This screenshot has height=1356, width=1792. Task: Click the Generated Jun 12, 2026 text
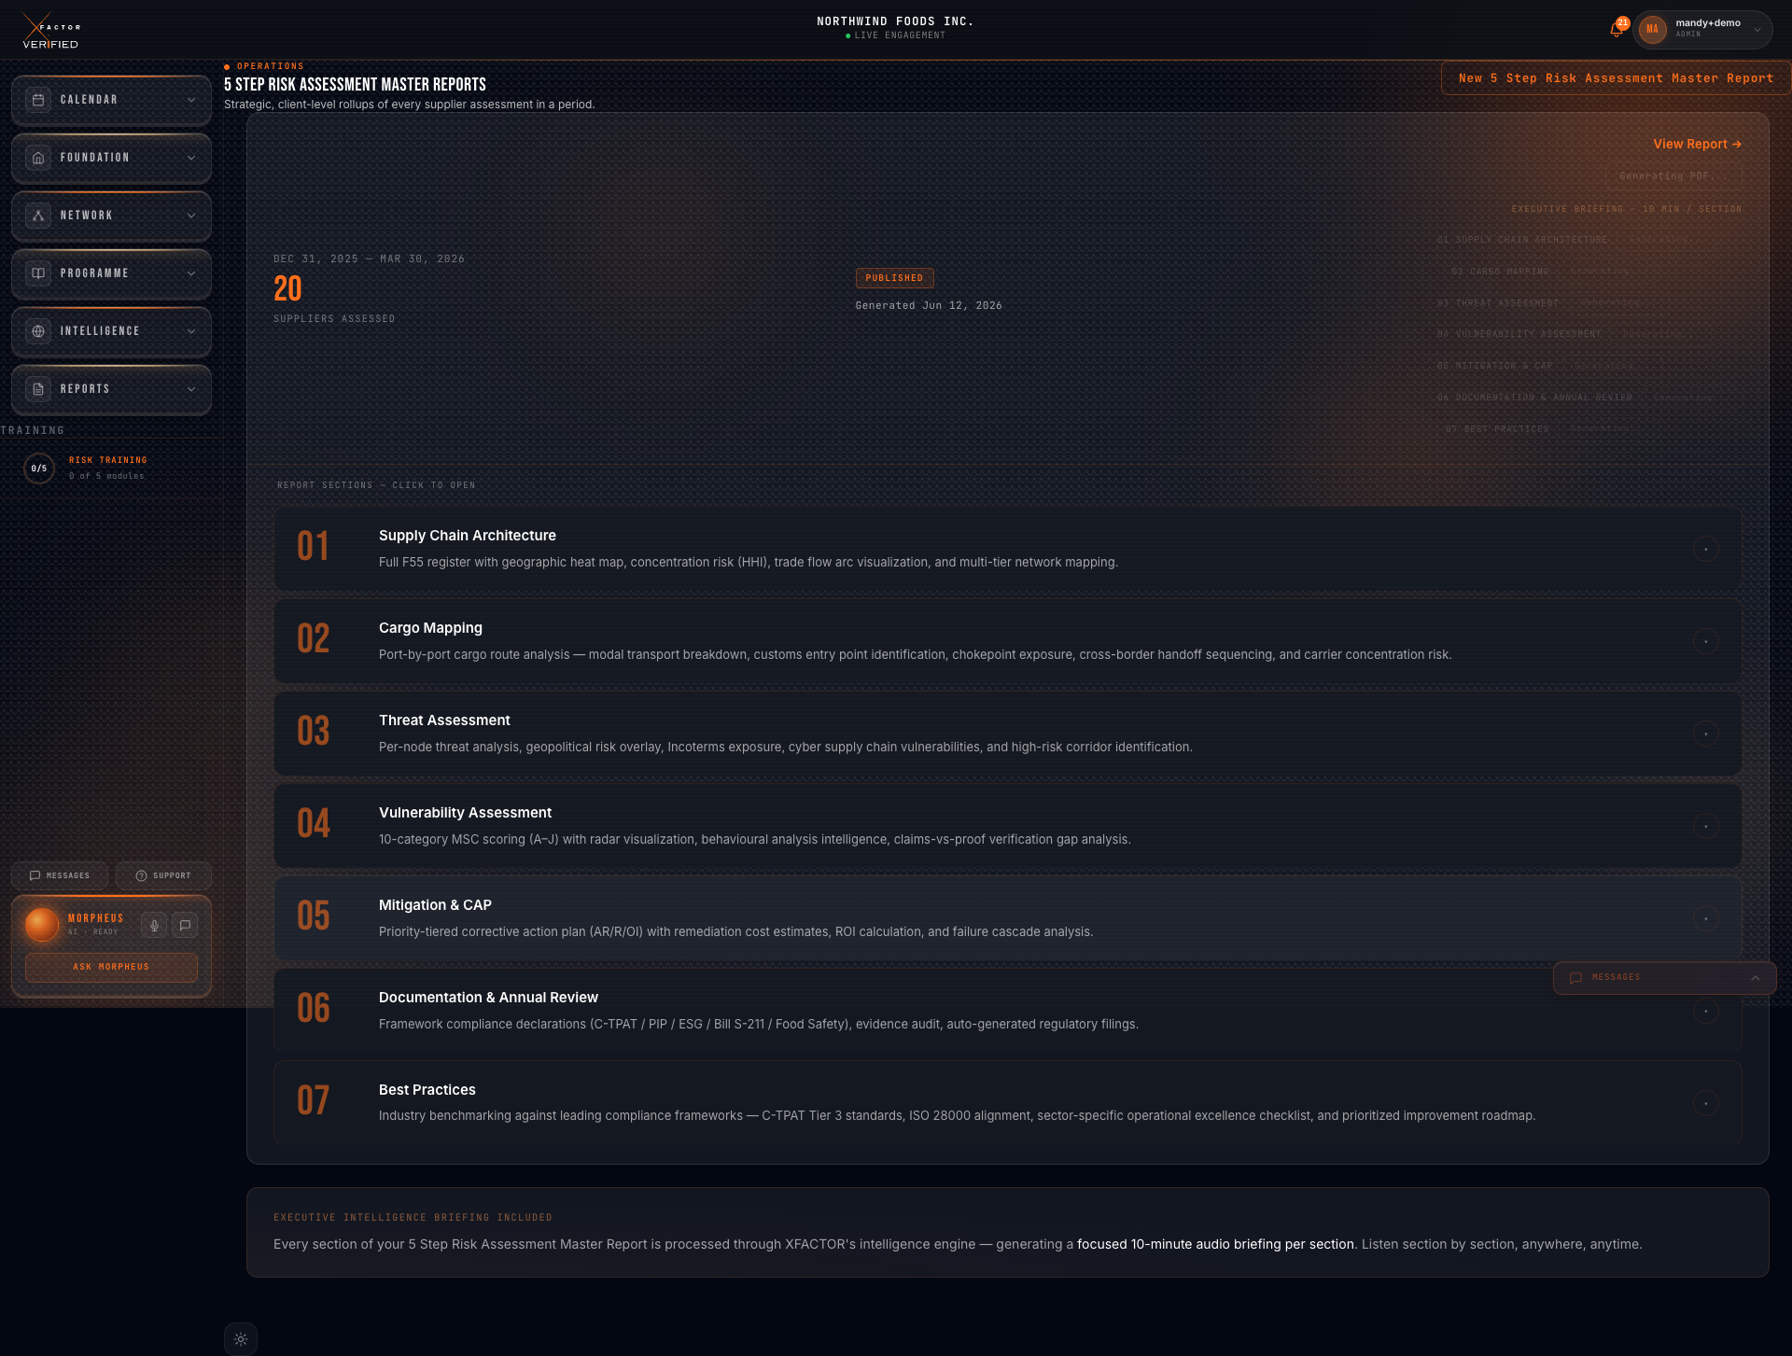tap(929, 306)
